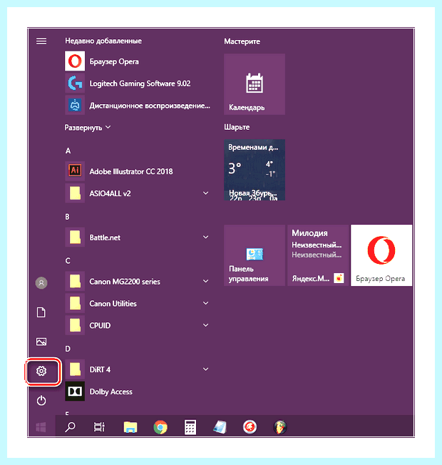Click the user account avatar
This screenshot has width=442, height=465.
(x=41, y=283)
